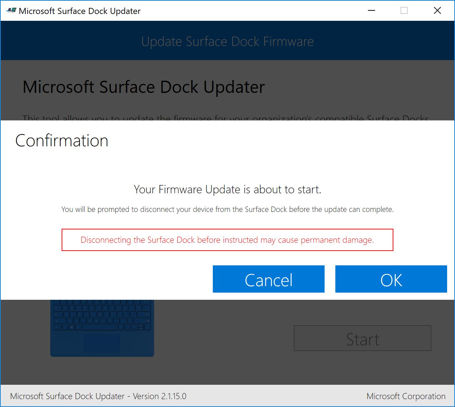Viewport: 455px width, 407px height.
Task: Click the dimmed Start button
Action: tap(362, 339)
